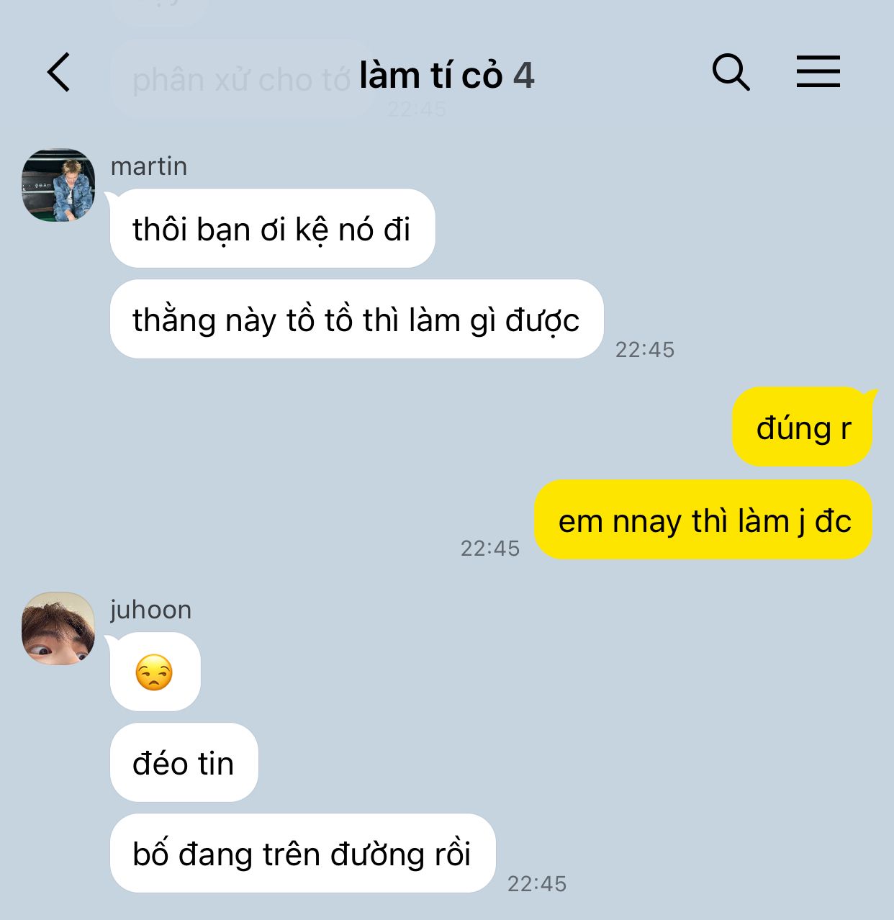
Task: Select the 'đéo tin' message bubble
Action: tap(184, 763)
